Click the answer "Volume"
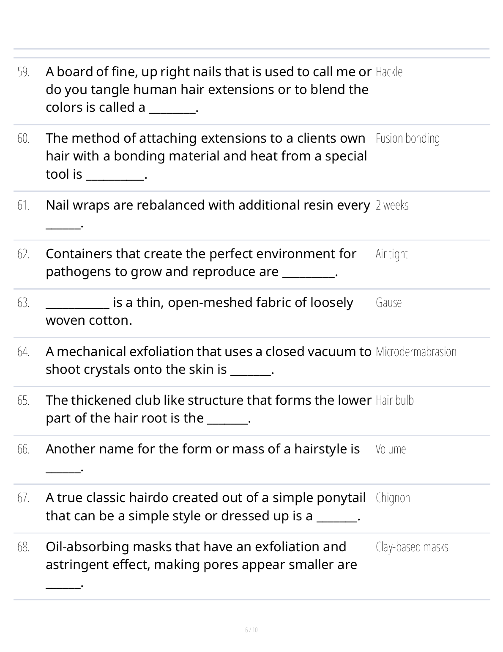This screenshot has width=503, height=652. (x=391, y=449)
